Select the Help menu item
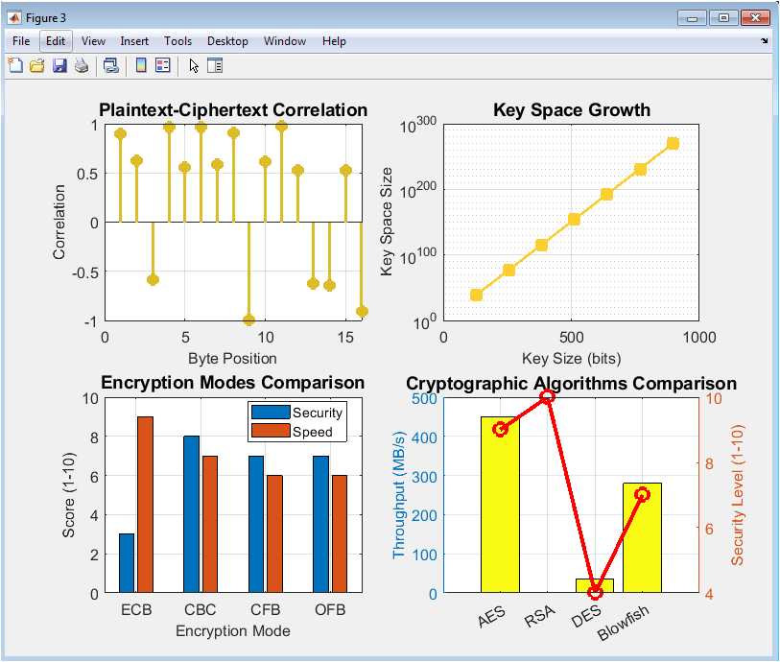Viewport: 780px width, 662px height. [x=334, y=41]
